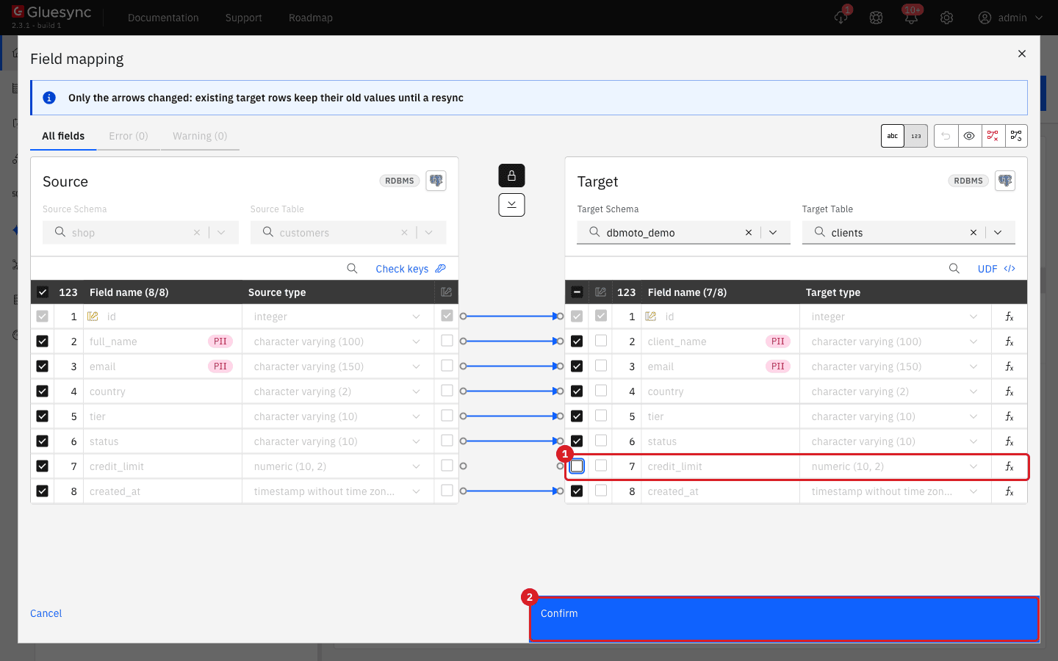
Task: Uncheck the source full_name field checkbox
Action: click(43, 342)
